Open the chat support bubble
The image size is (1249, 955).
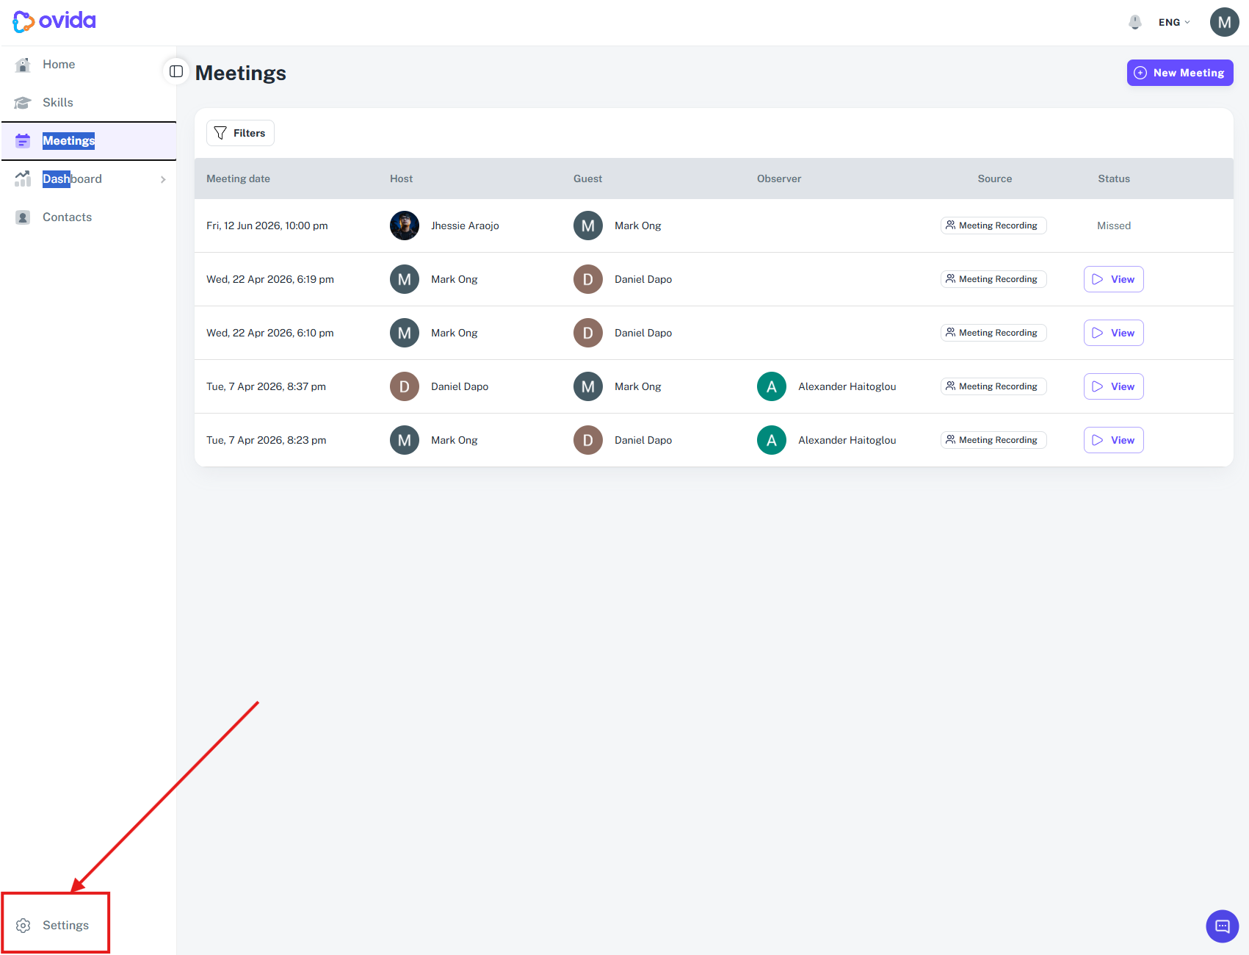click(x=1222, y=926)
